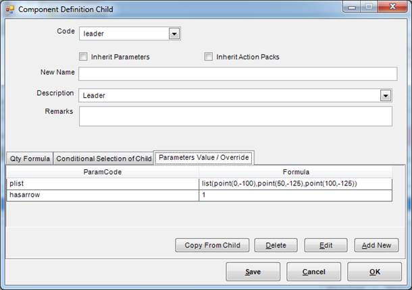
Task: Open Conditional Selection of Child tab
Action: click(103, 158)
